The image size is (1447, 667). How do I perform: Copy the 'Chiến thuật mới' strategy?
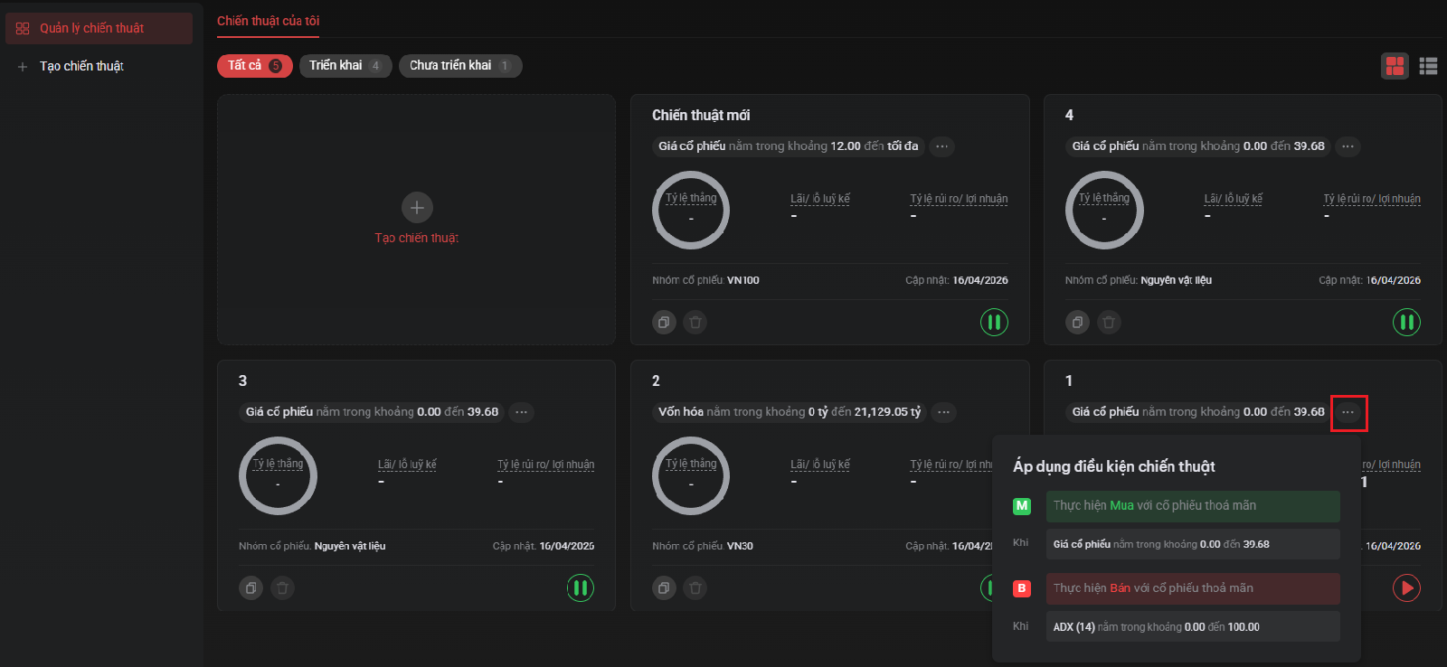click(x=664, y=322)
